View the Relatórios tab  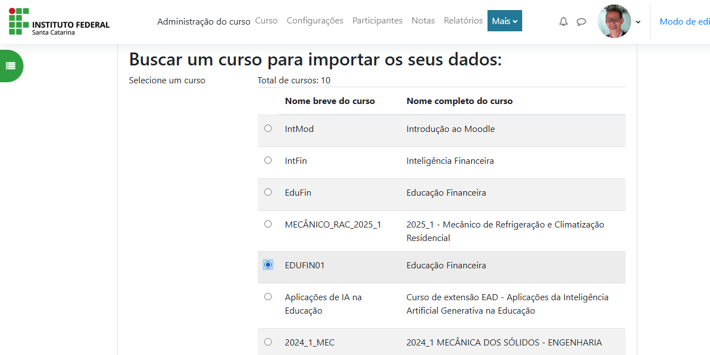(x=463, y=21)
